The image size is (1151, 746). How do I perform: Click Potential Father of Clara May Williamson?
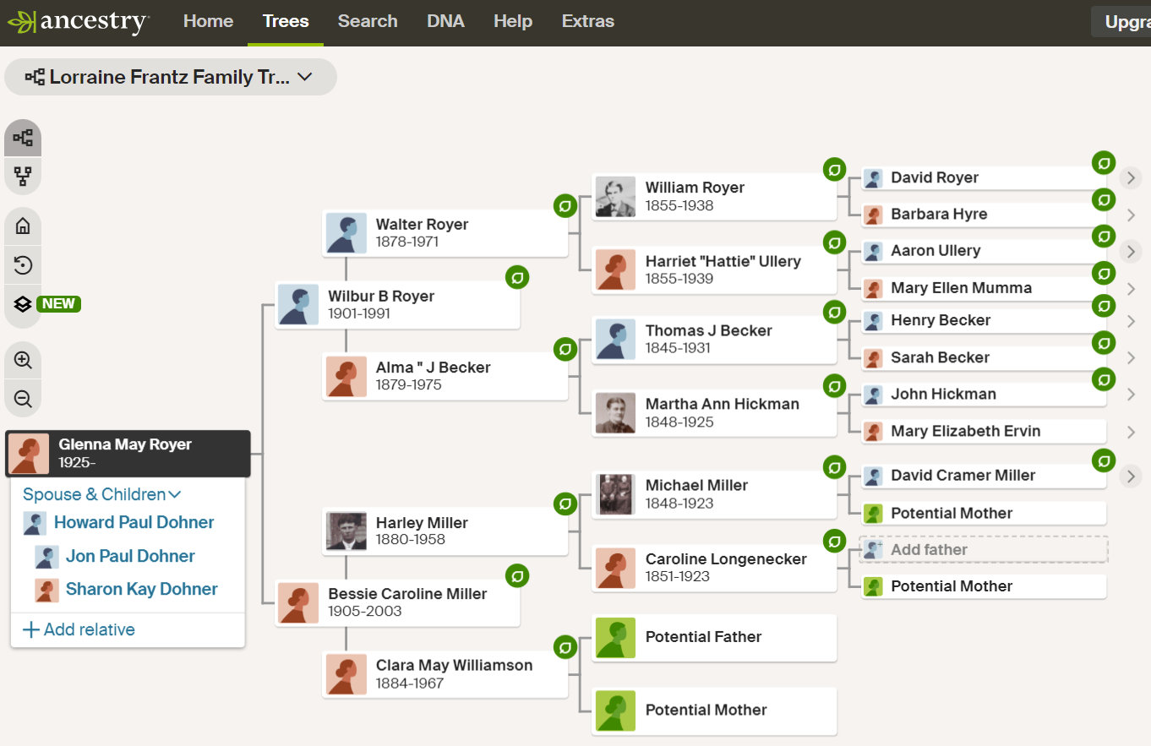point(702,637)
